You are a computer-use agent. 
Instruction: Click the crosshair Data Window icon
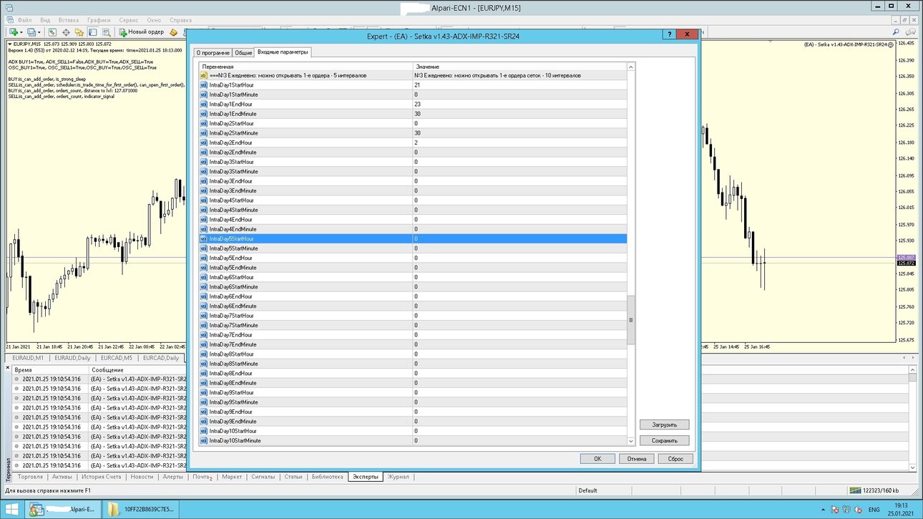coord(66,32)
